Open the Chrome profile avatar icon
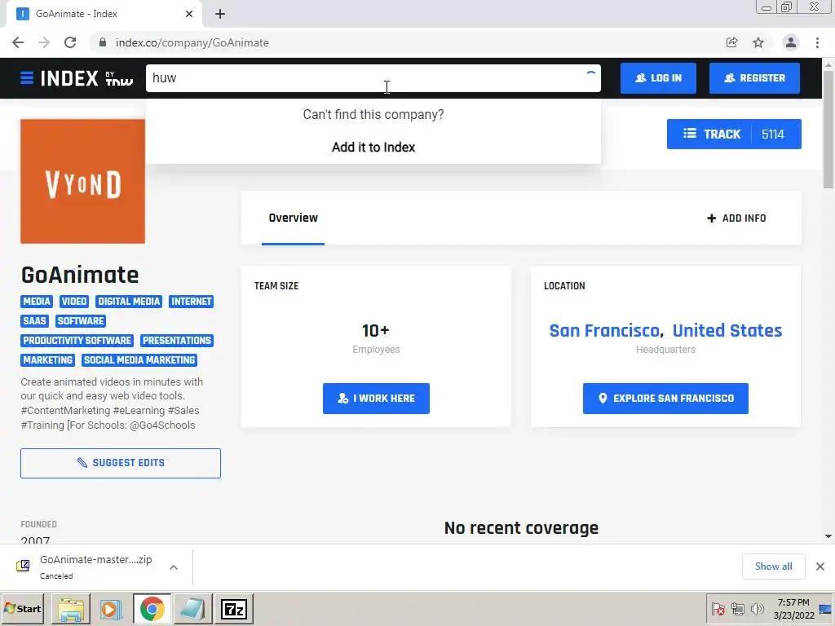Screen dimensions: 835x626 pos(791,42)
